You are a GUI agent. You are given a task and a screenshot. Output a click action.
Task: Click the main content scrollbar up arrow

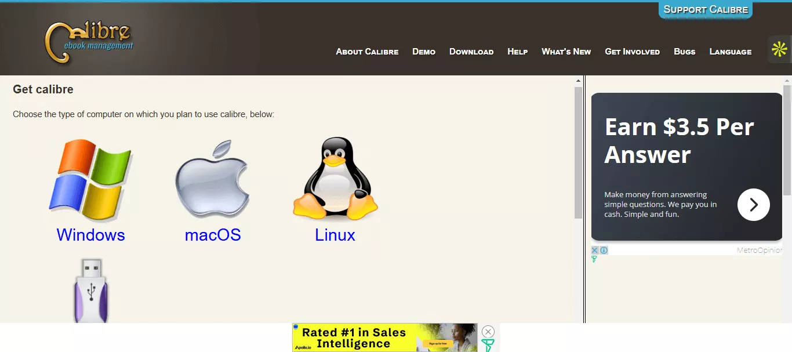click(578, 81)
